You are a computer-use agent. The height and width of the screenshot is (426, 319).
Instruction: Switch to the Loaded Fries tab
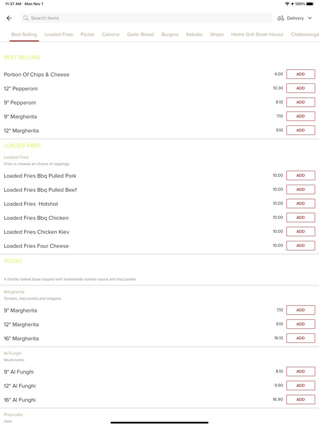tap(59, 35)
